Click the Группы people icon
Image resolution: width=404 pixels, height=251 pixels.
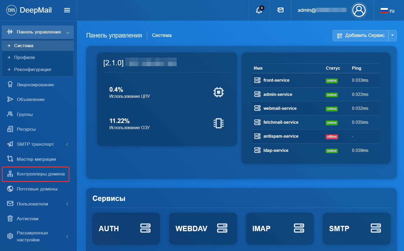(10, 114)
